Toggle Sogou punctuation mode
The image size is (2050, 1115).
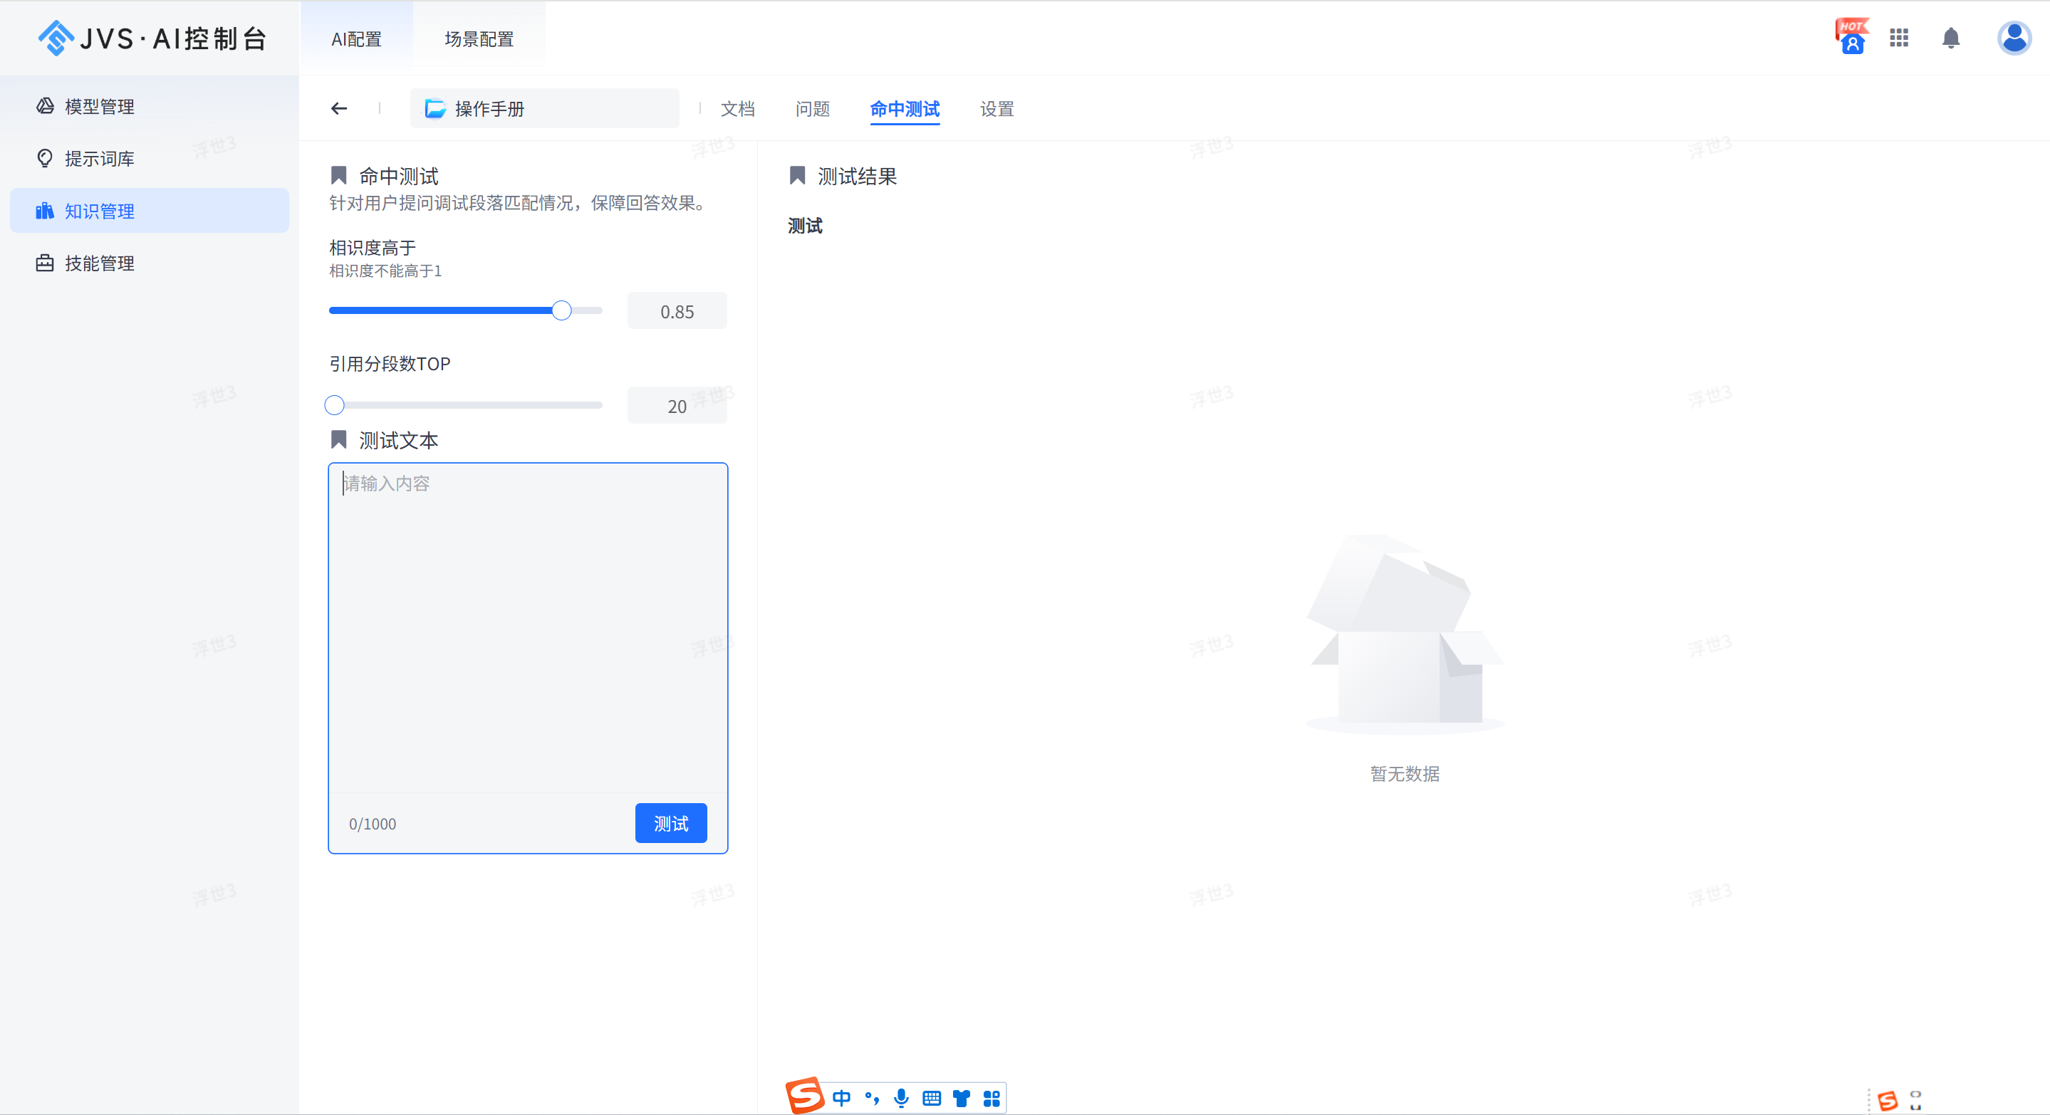click(x=872, y=1099)
